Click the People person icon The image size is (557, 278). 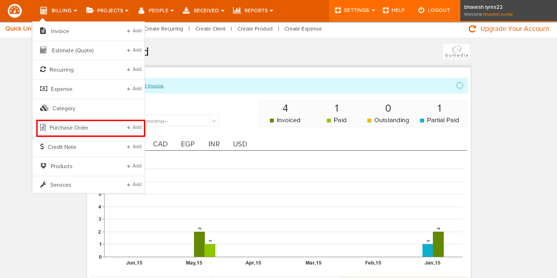point(141,11)
